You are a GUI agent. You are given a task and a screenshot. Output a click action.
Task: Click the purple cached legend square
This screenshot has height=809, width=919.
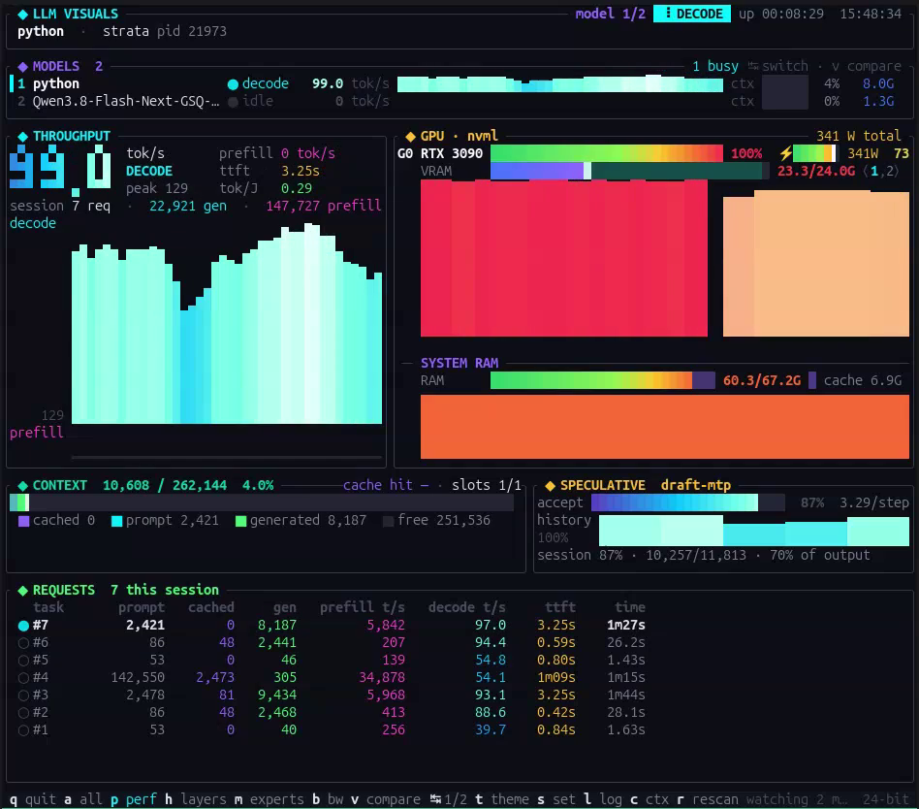point(23,521)
